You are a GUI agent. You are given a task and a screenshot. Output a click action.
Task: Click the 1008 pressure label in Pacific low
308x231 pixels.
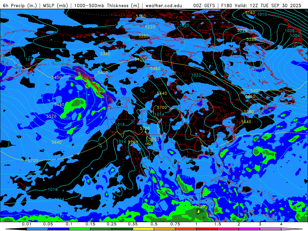coord(66,118)
